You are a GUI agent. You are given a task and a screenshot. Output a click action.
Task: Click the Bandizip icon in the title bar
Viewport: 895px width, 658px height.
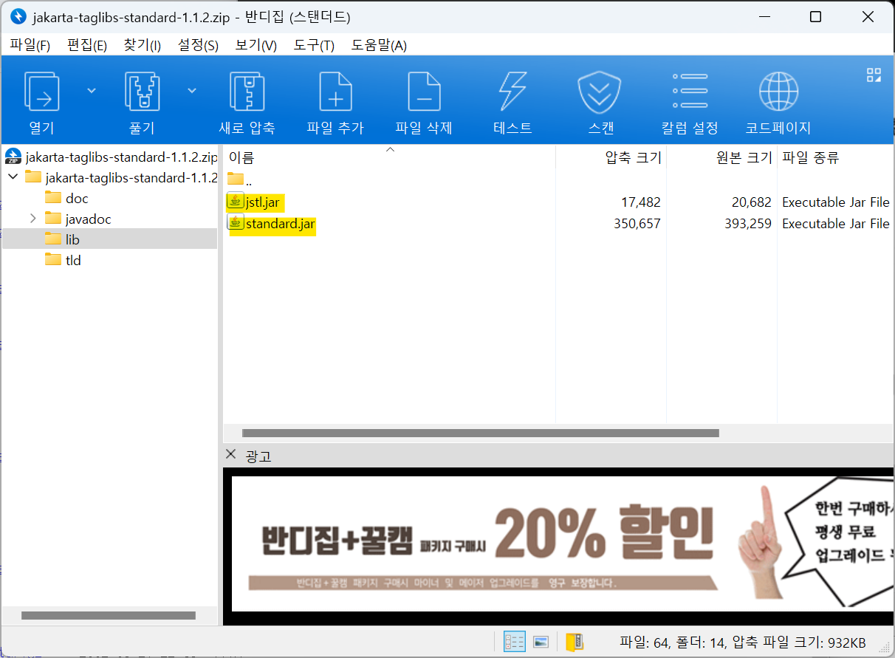point(18,16)
